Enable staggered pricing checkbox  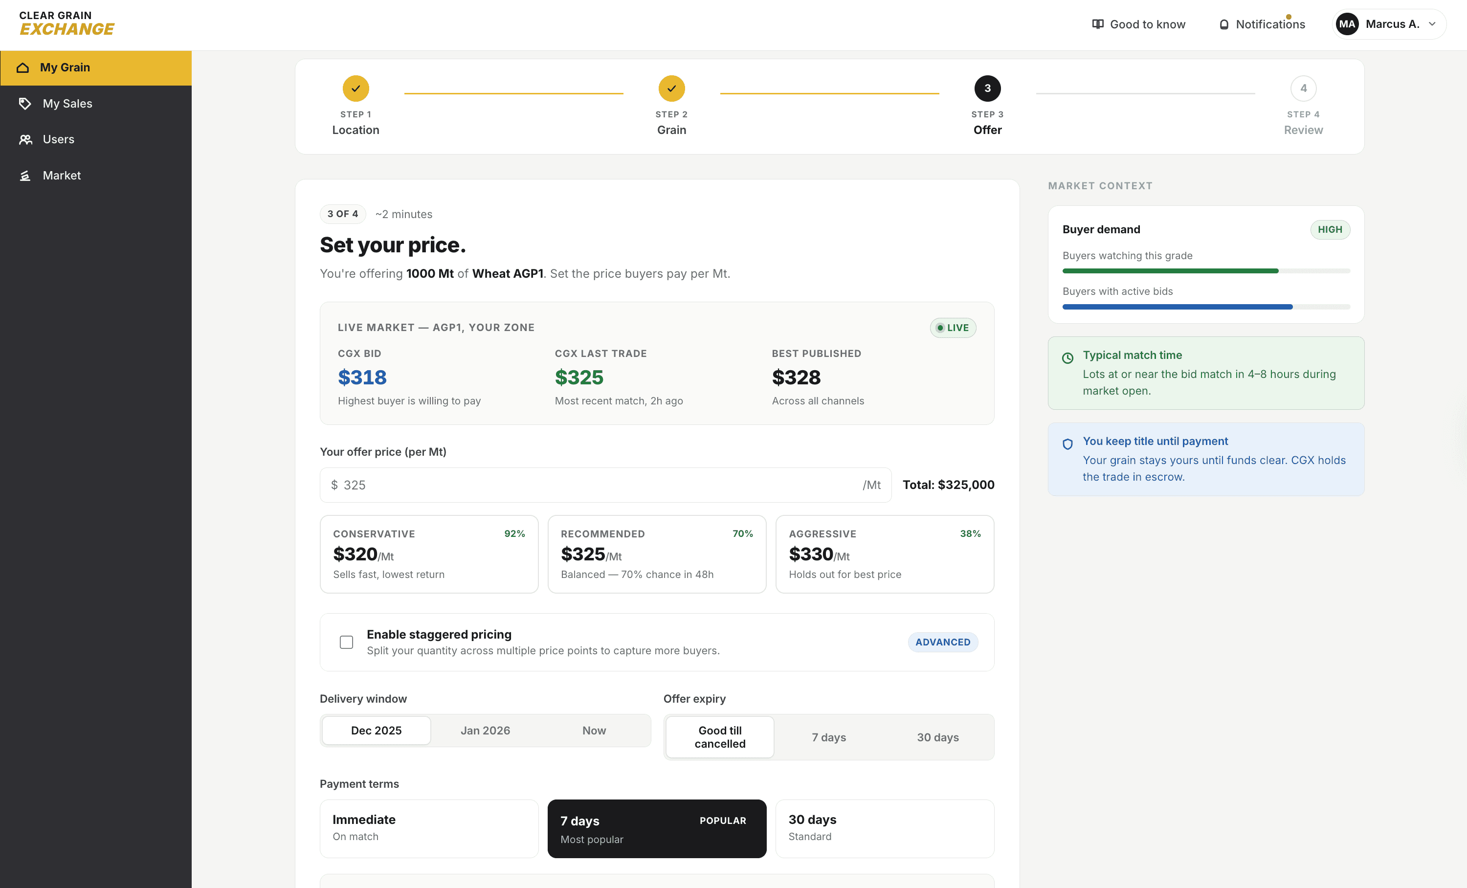tap(347, 642)
